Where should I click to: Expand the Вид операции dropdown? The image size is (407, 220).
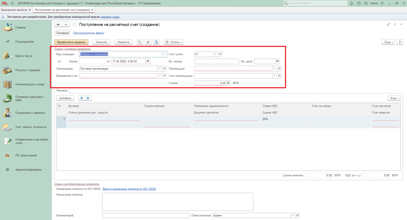[x=164, y=54]
